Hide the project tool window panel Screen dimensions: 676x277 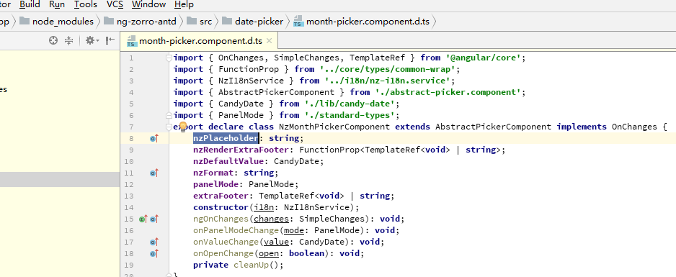(x=110, y=40)
